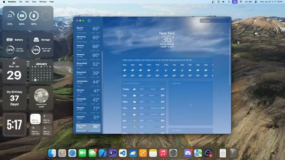Click the Sun forecast row

[x=143, y=127]
